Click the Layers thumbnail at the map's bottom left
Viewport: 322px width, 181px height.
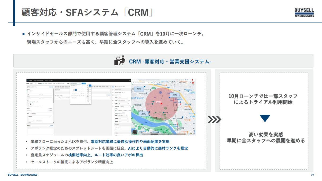click(135, 132)
